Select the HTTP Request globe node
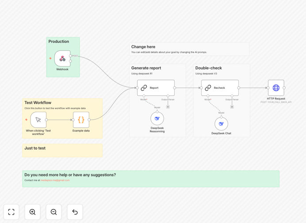Image resolution: width=306 pixels, height=223 pixels. pos(276,88)
